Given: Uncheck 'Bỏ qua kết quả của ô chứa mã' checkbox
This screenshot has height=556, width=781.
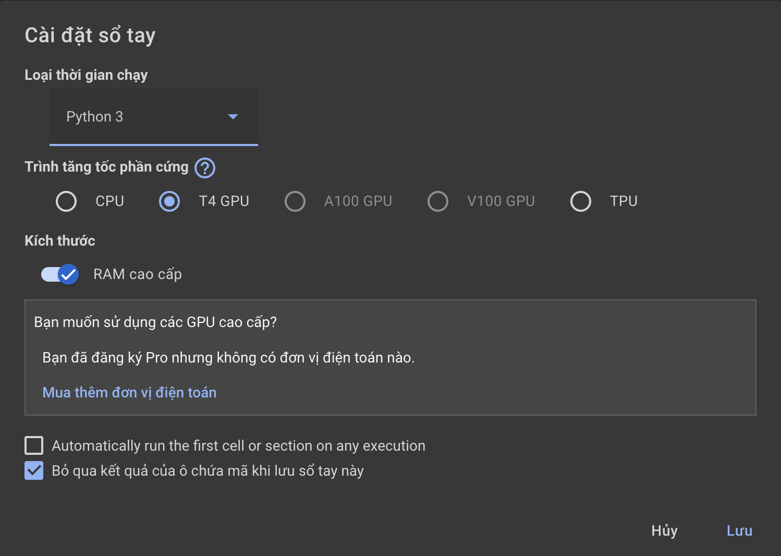Looking at the screenshot, I should 34,471.
